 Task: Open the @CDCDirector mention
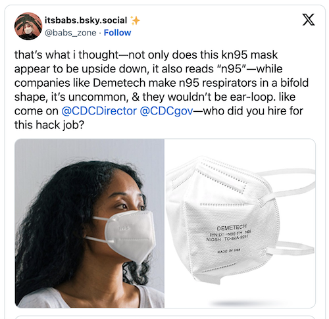point(99,111)
